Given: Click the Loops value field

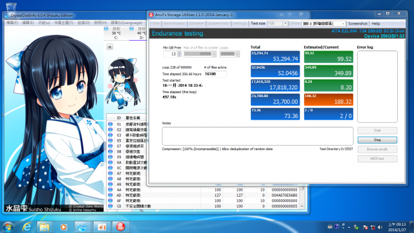Looking at the screenshot, I should (x=228, y=54).
